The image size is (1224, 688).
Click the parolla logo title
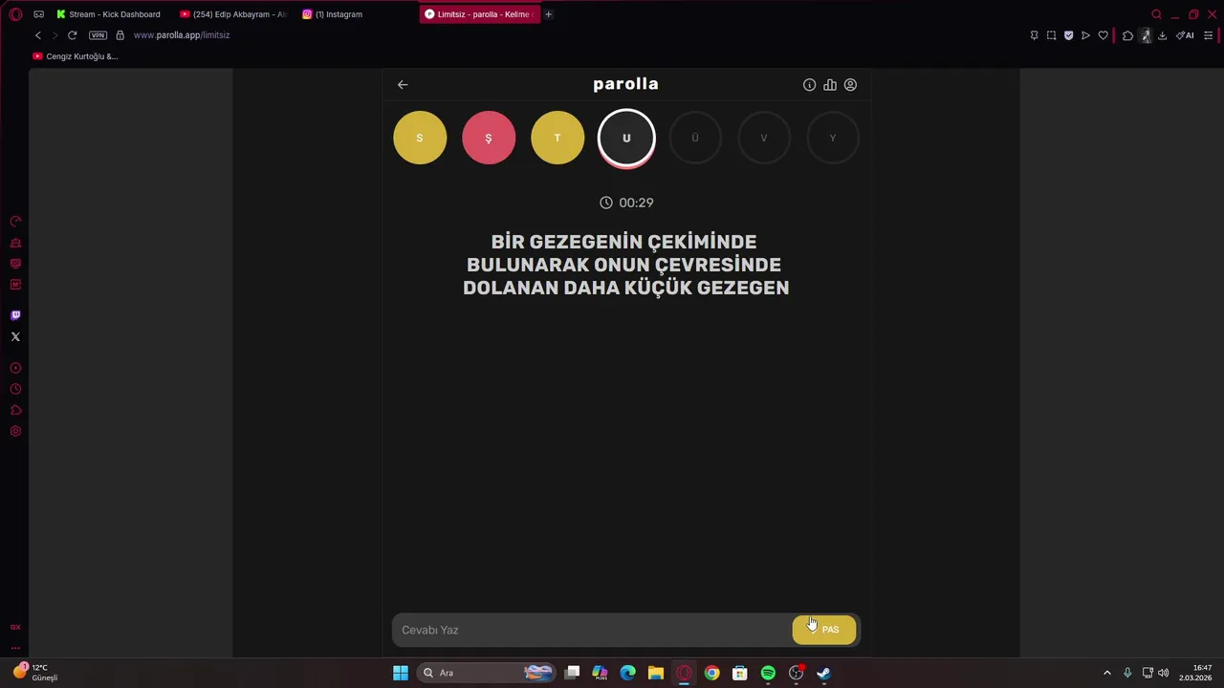click(625, 84)
